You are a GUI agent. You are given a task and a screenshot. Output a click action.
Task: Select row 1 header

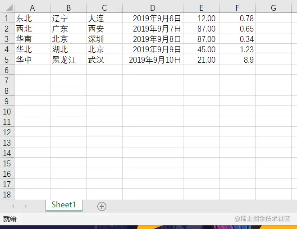tap(7, 18)
